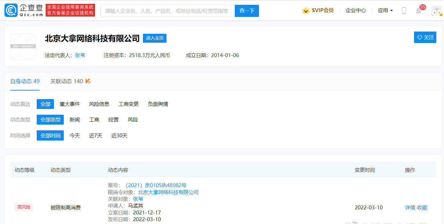Click the Qcc.com logo icon

[11, 10]
